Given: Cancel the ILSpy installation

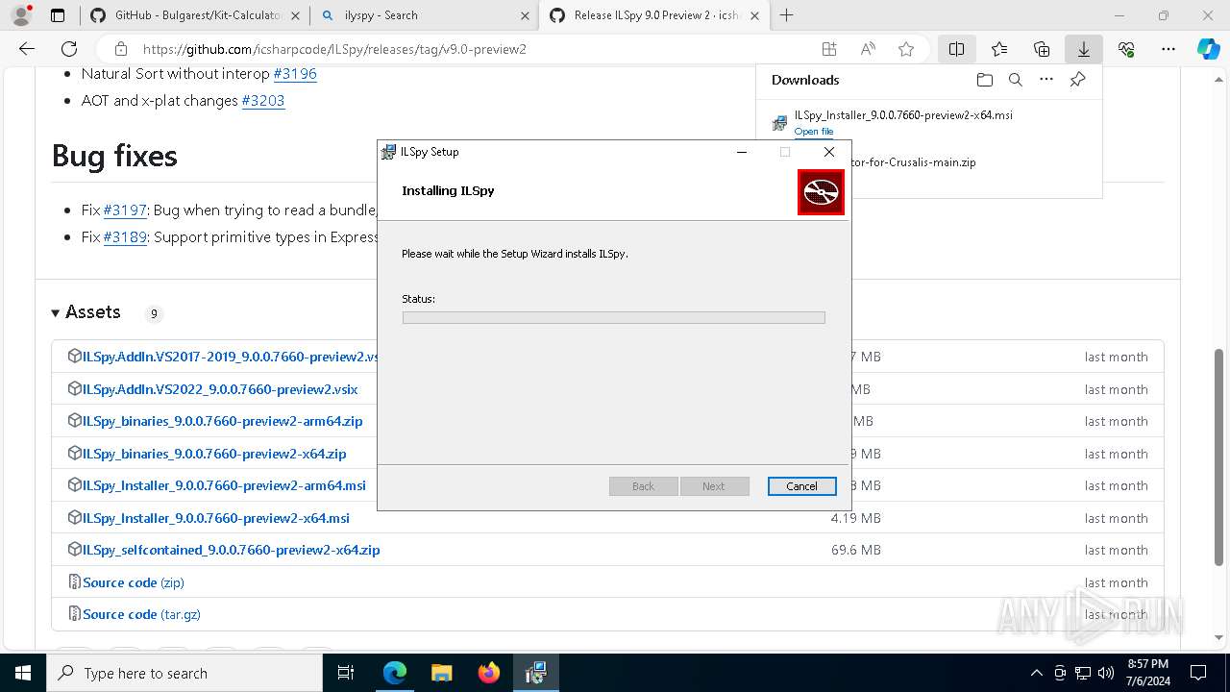Looking at the screenshot, I should (801, 486).
